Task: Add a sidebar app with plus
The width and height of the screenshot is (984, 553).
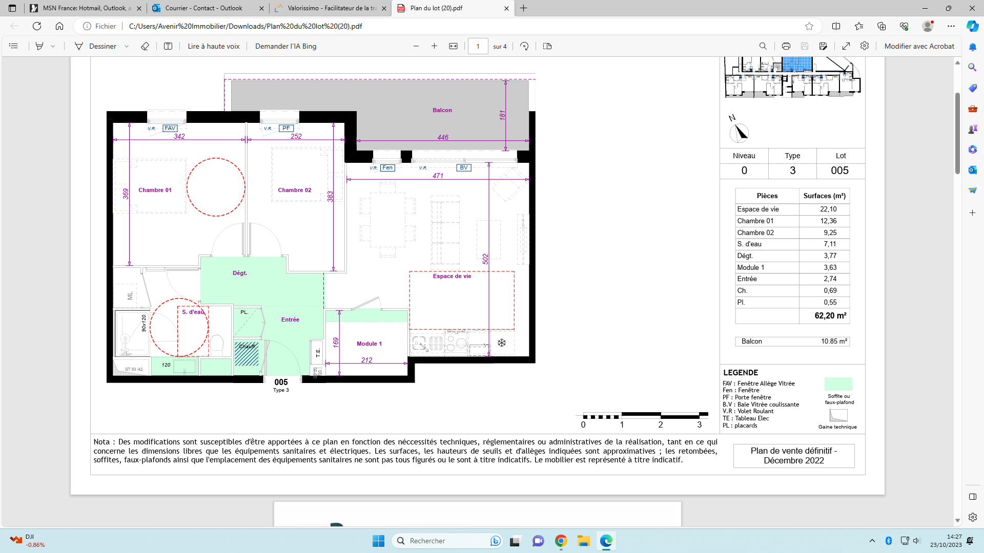Action: tap(973, 212)
